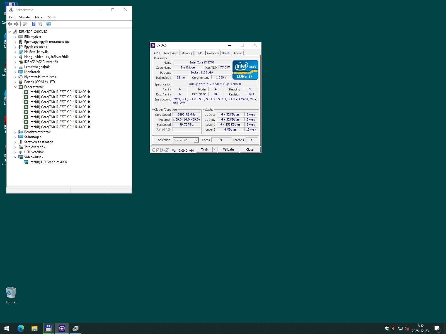Viewport: 446px width, 334px height.
Task: Expand the Számítógép node
Action: point(15,137)
